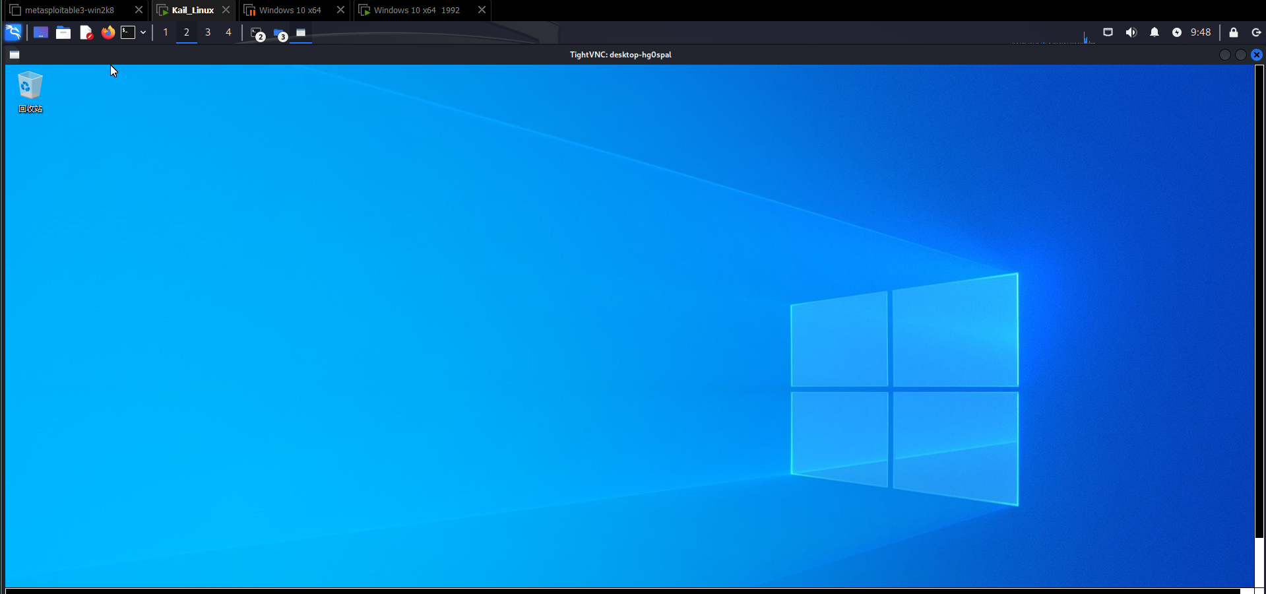Switch to workspace 2
This screenshot has height=594, width=1266.
pyautogui.click(x=187, y=32)
